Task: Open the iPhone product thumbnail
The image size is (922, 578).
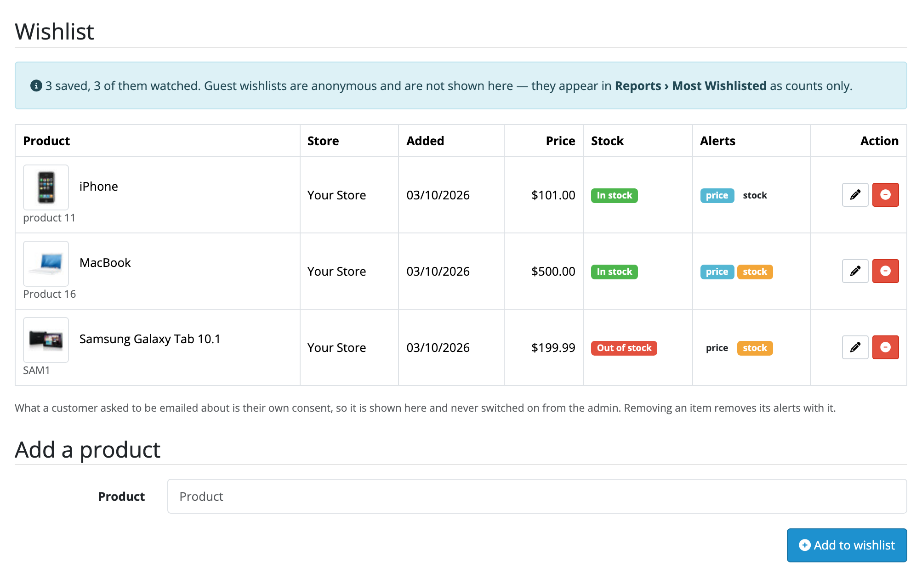Action: click(x=46, y=187)
